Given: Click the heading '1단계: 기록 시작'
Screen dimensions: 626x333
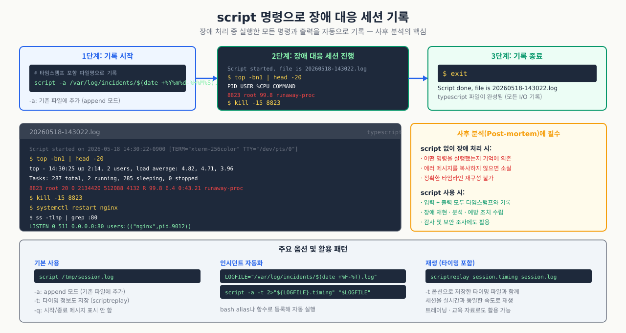Looking at the screenshot, I should (x=108, y=56).
